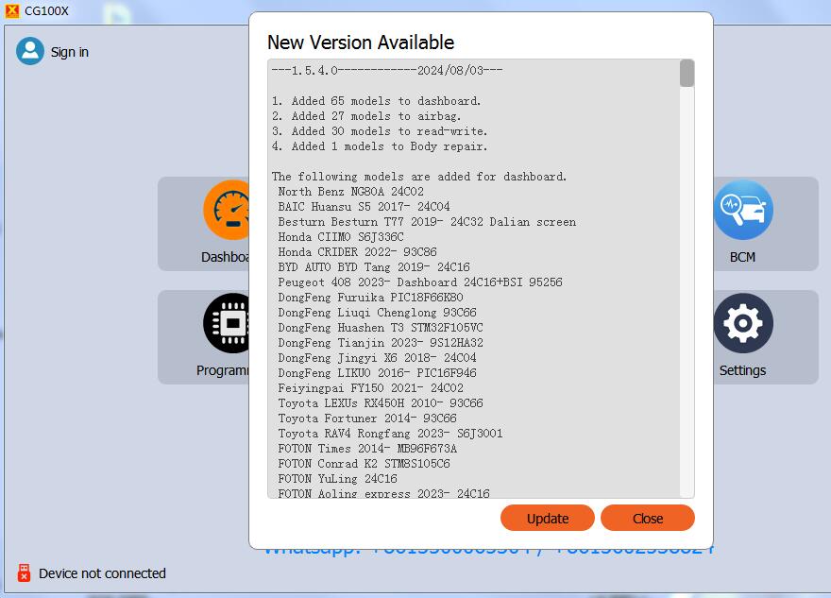
Task: Click the BCM label text
Action: (x=743, y=257)
